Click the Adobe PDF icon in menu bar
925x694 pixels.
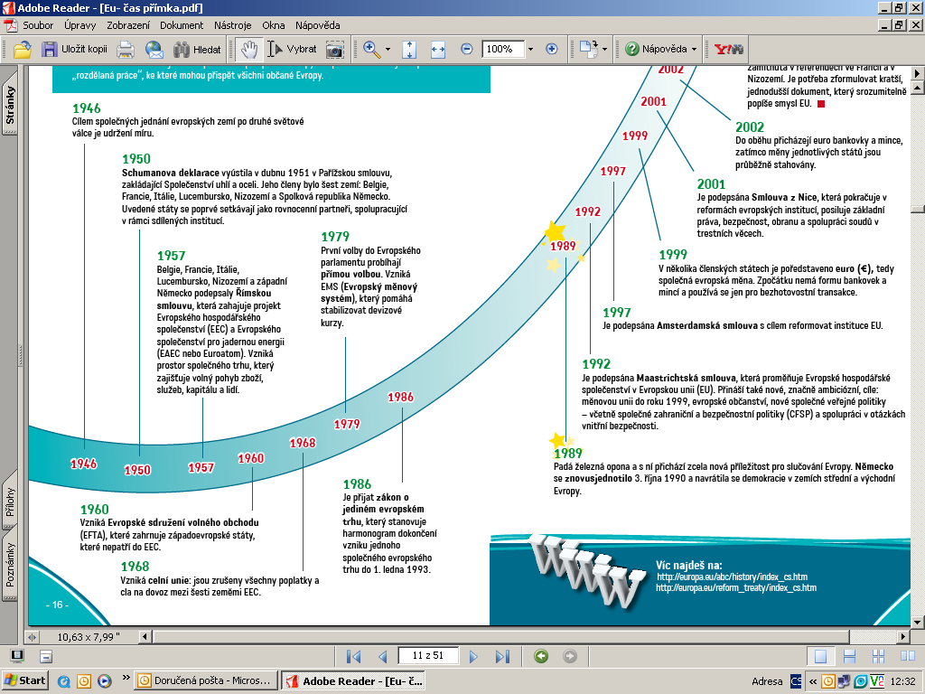(x=10, y=25)
